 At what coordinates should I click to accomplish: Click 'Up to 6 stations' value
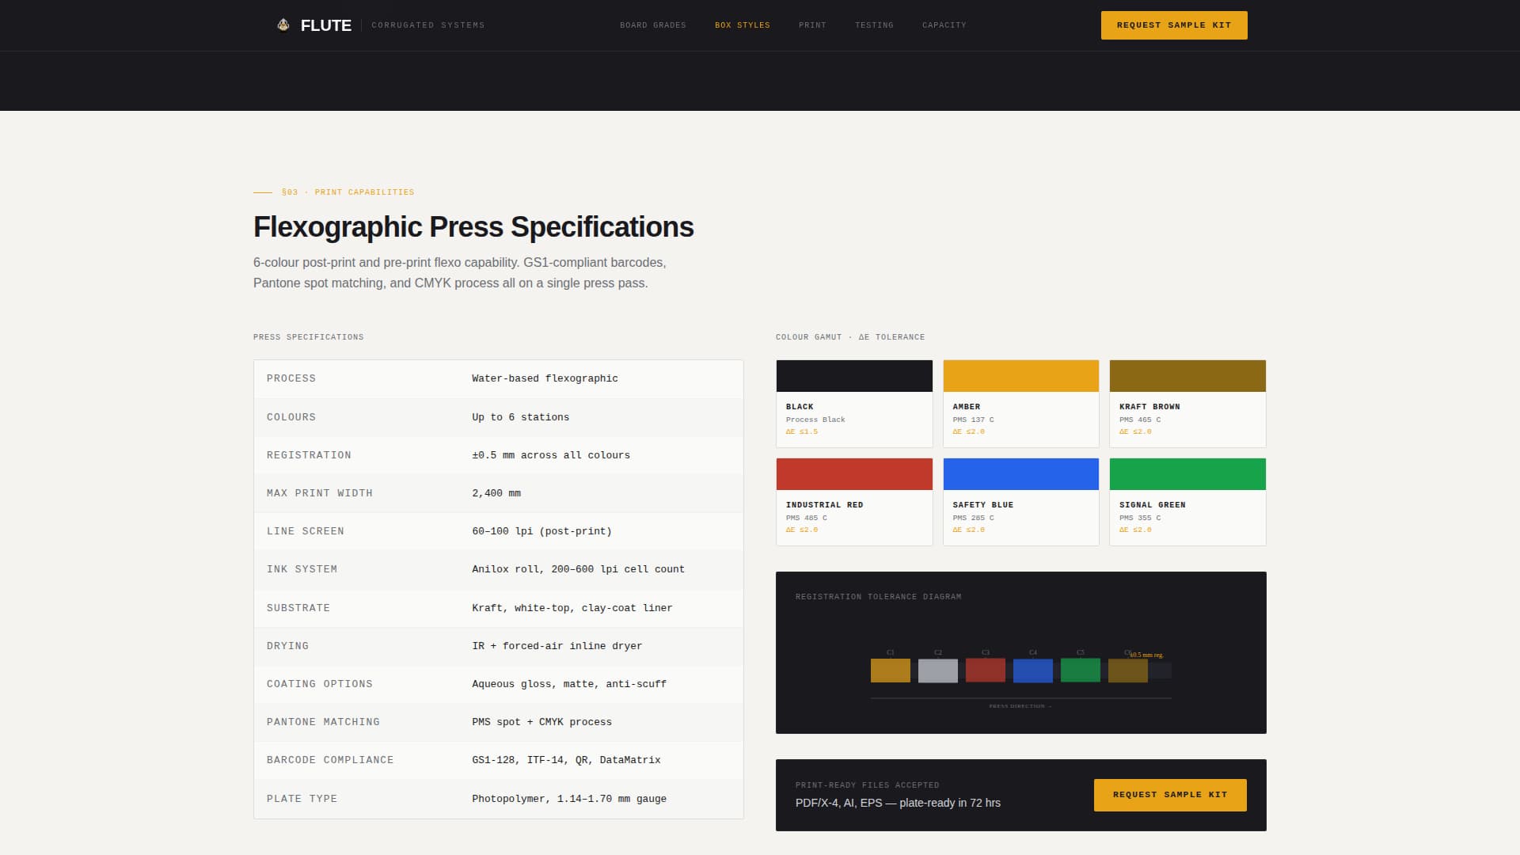520,417
